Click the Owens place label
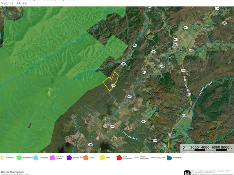Screen dimensions: 234x175 (x=207, y=28)
